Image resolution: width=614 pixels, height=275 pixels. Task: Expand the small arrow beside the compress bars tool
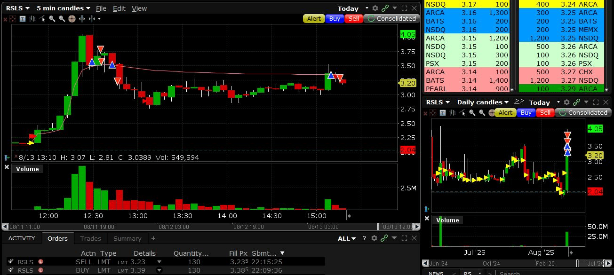(x=99, y=19)
